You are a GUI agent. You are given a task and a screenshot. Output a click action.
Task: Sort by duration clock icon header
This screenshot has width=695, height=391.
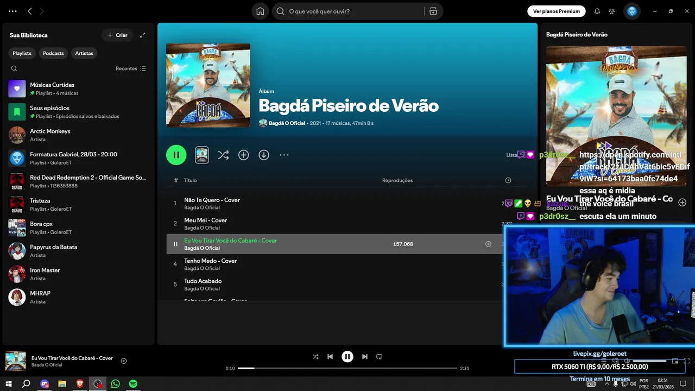(508, 180)
